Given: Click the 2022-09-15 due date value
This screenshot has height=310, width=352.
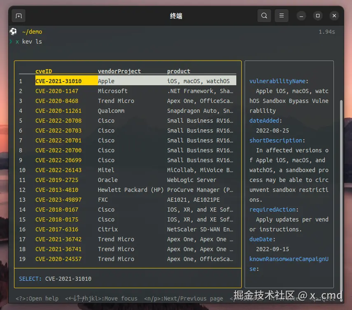Looking at the screenshot, I should tap(273, 249).
